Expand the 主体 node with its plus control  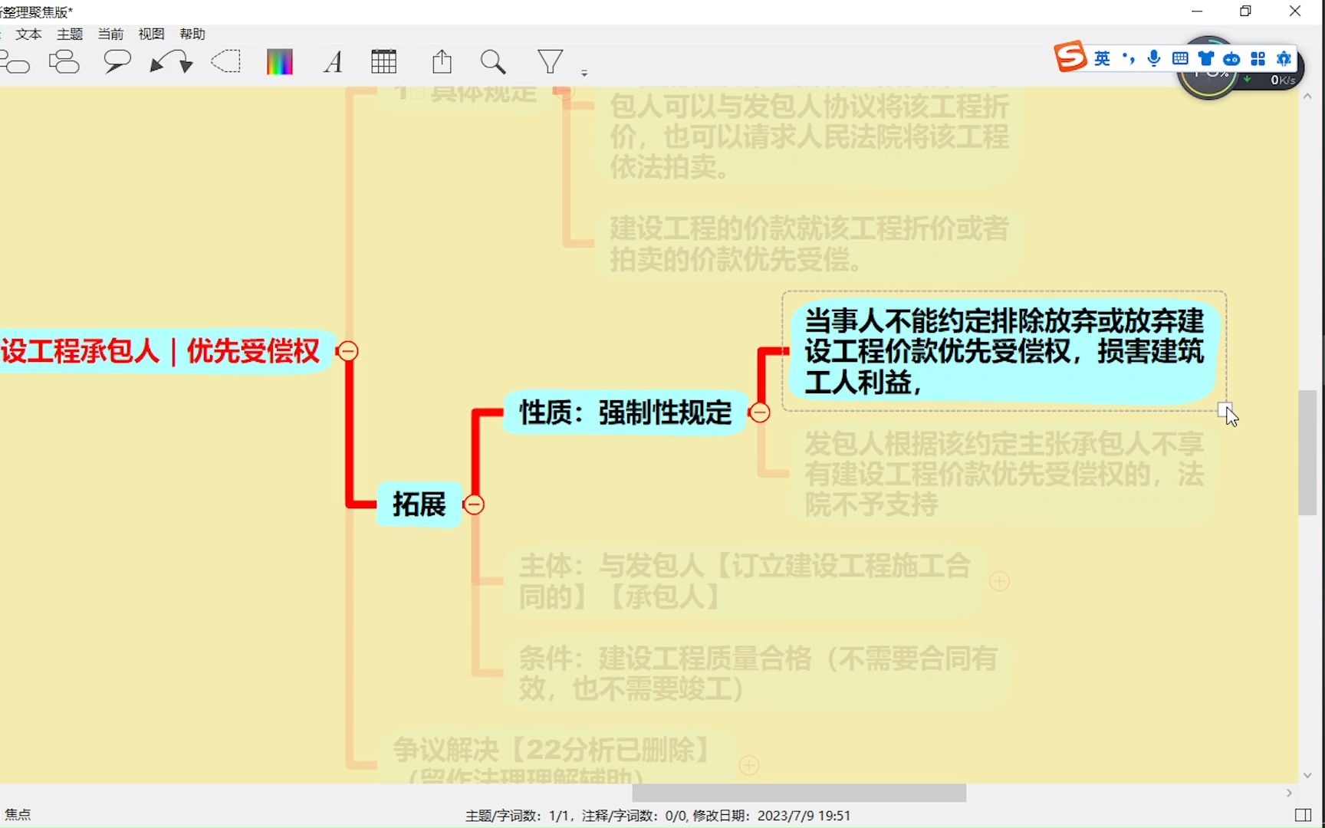tap(999, 583)
